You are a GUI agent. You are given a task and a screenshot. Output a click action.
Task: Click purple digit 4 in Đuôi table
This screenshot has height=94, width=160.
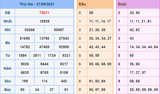click(119, 47)
